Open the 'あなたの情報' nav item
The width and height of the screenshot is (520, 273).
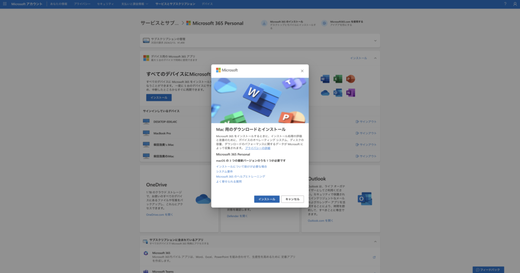59,4
